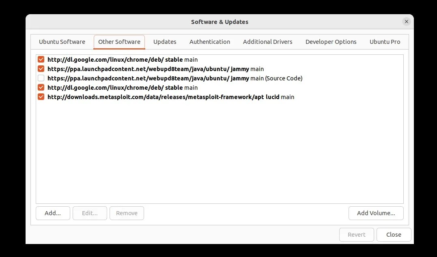Uncheck the second dl.google.com chrome entry

point(41,87)
